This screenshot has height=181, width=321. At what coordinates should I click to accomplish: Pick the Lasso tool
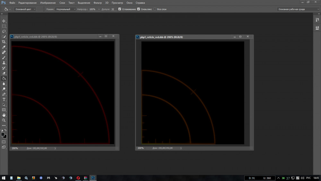(x=4, y=32)
